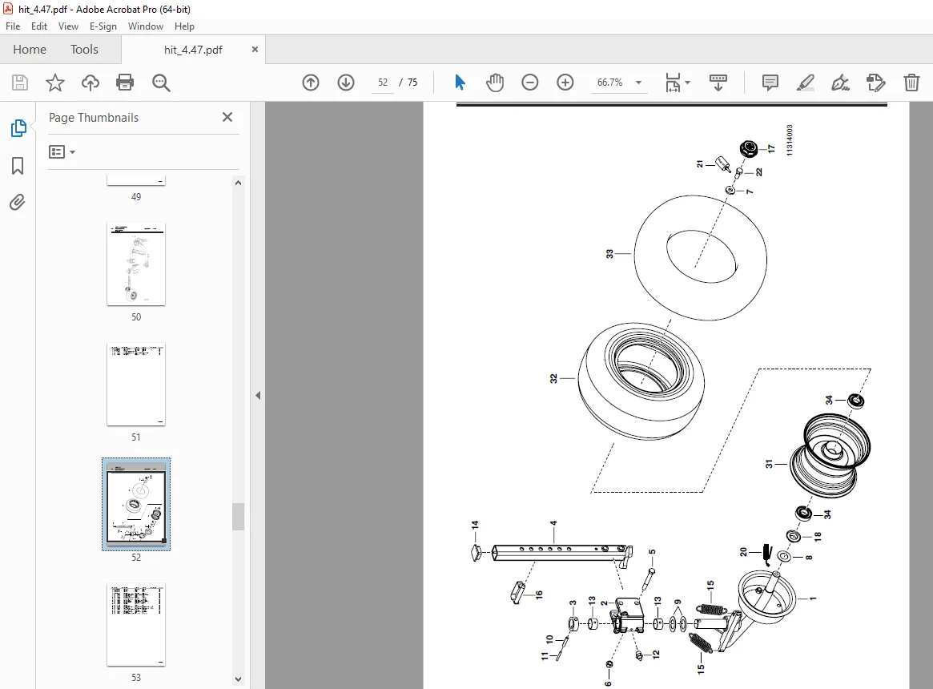Image resolution: width=933 pixels, height=689 pixels.
Task: Expand fit page options arrow
Action: tap(687, 83)
